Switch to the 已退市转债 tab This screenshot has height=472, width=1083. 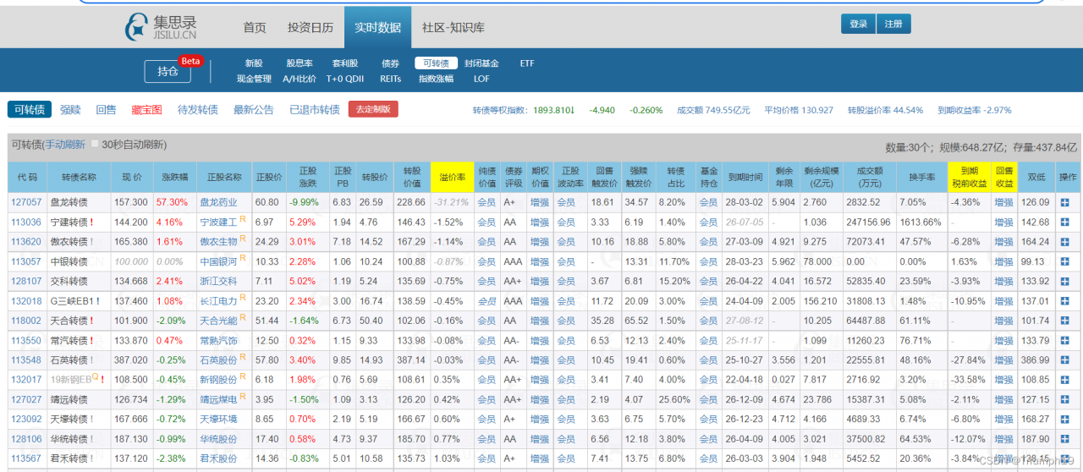click(315, 110)
